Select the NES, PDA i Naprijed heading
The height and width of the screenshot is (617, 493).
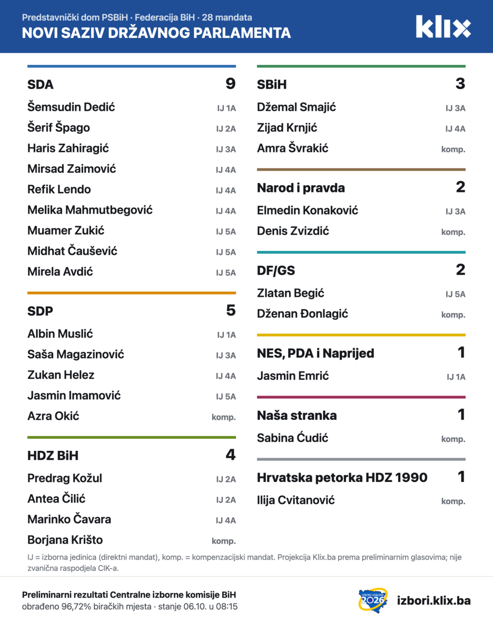pyautogui.click(x=315, y=353)
